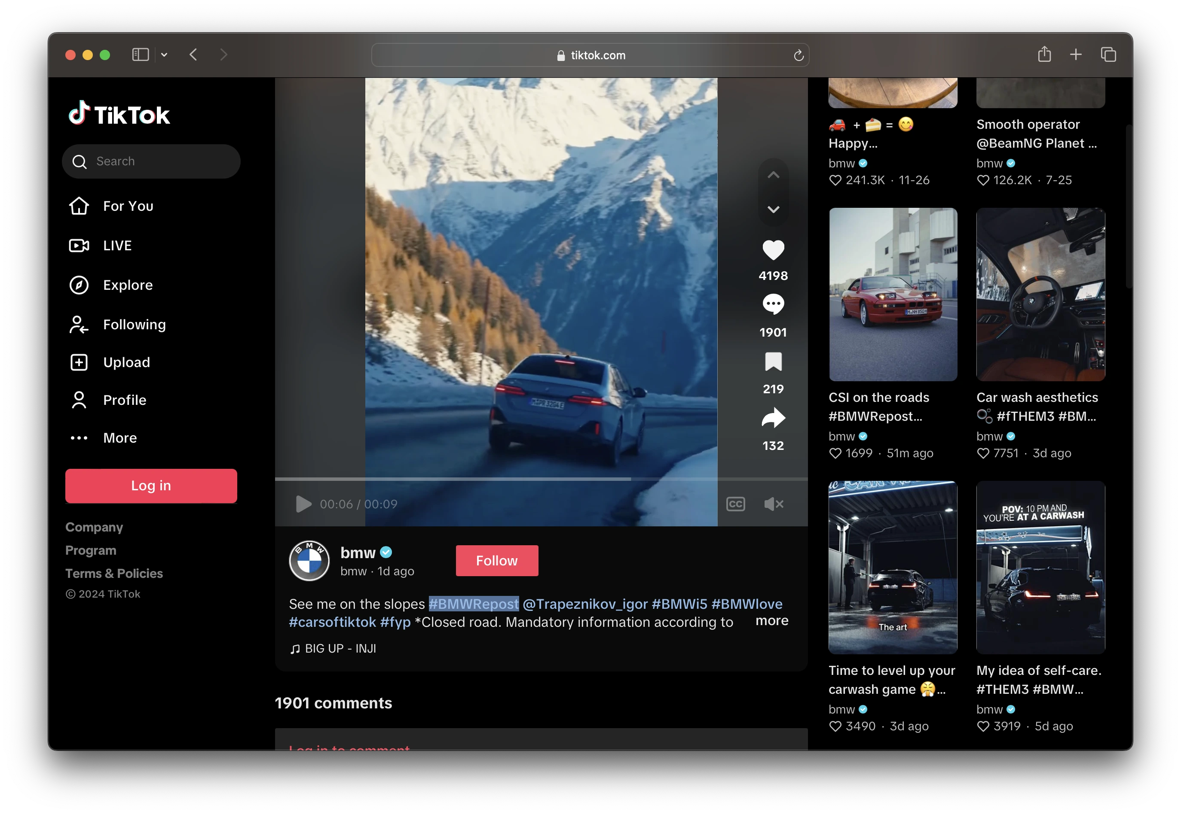The image size is (1181, 814).
Task: Show Safari tab overview
Action: pyautogui.click(x=1108, y=55)
